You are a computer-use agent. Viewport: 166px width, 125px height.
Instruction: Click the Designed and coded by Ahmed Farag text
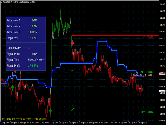[x=25, y=119]
